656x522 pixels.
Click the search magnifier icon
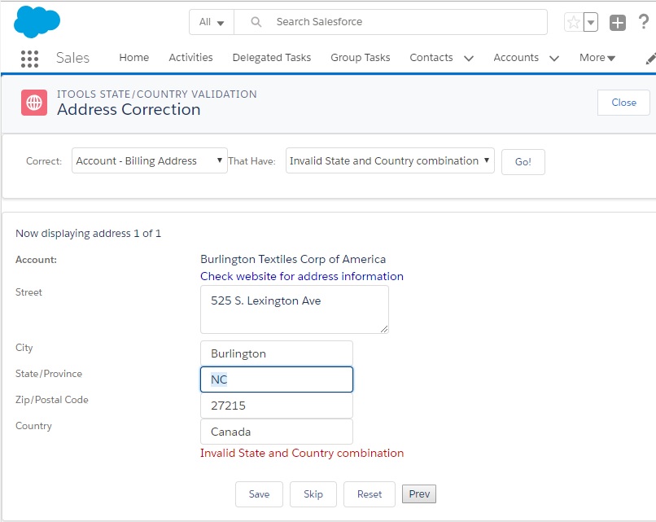click(256, 22)
